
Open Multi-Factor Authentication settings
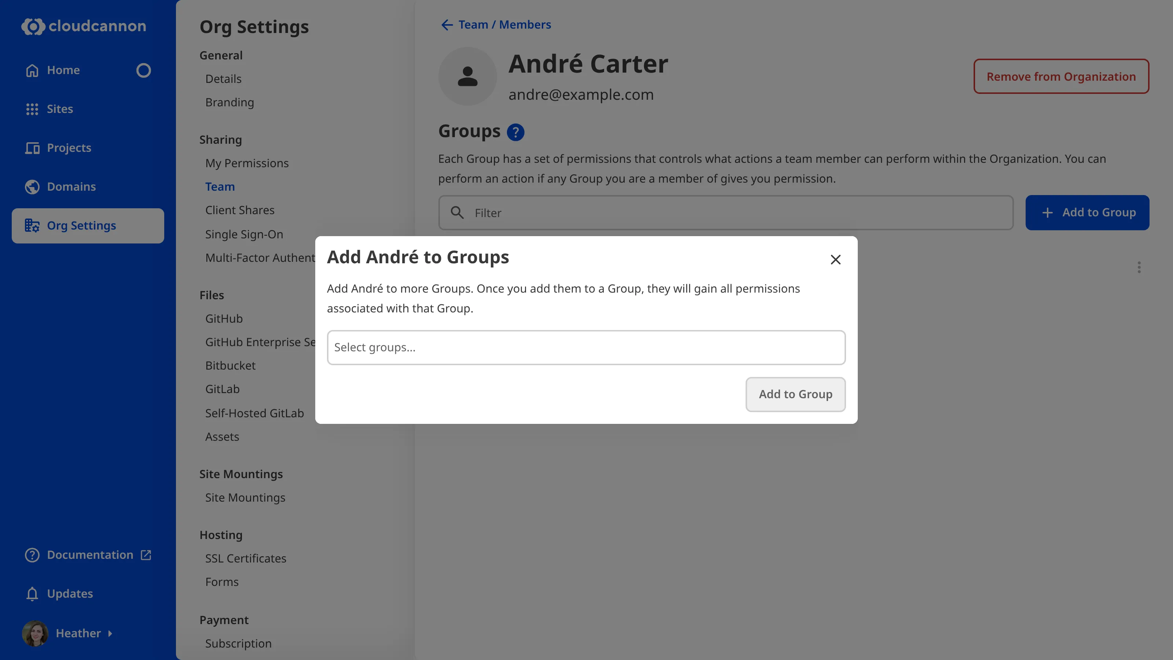click(260, 258)
